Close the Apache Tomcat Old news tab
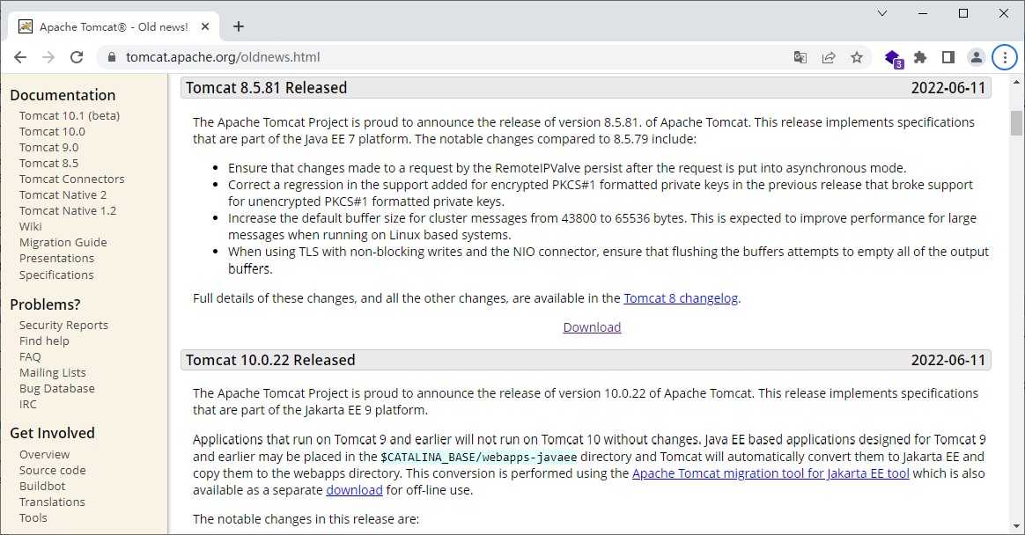The width and height of the screenshot is (1025, 535). point(205,26)
